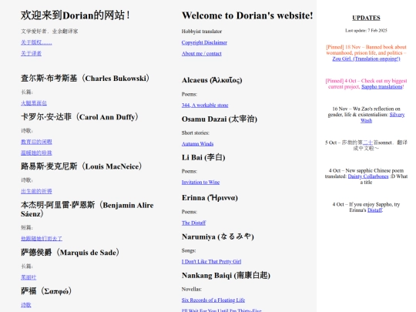Select the Chinese welcome heading 欢迎来到Dorian的网站
The image size is (416, 312).
pos(75,15)
